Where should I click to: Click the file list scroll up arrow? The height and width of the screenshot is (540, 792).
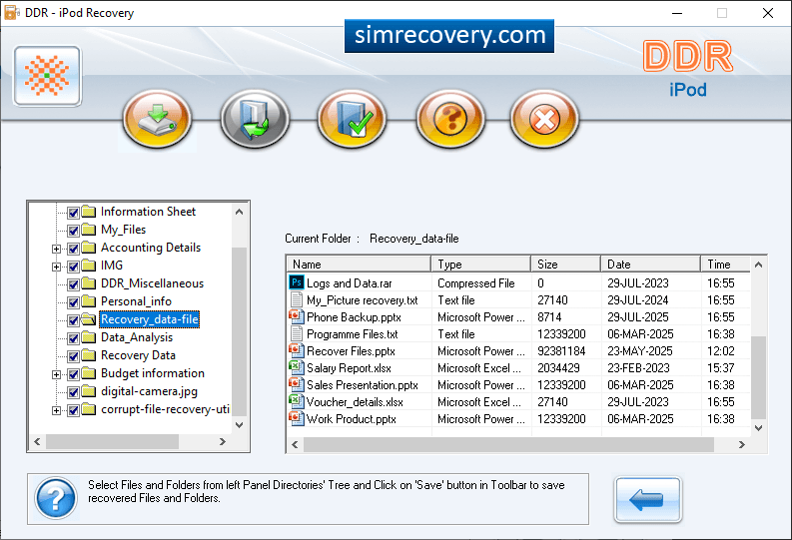coord(759,265)
